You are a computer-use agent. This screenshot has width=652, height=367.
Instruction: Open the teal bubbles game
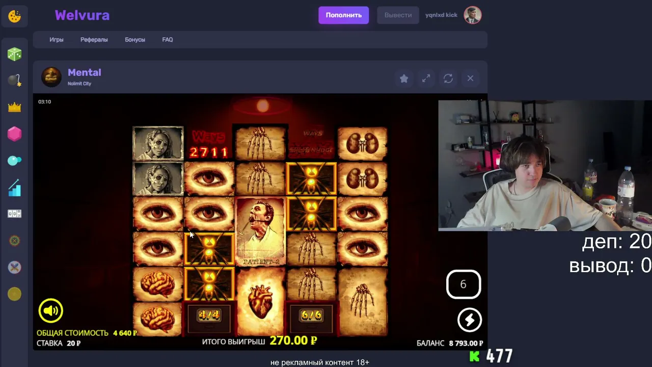(x=14, y=161)
